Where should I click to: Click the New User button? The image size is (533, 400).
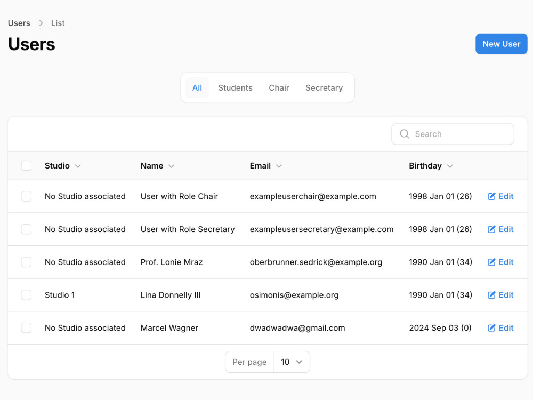pyautogui.click(x=502, y=44)
